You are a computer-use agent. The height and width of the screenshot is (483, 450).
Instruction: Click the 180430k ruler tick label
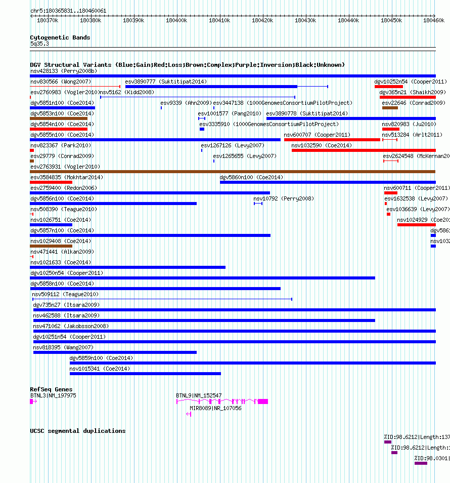[305, 20]
